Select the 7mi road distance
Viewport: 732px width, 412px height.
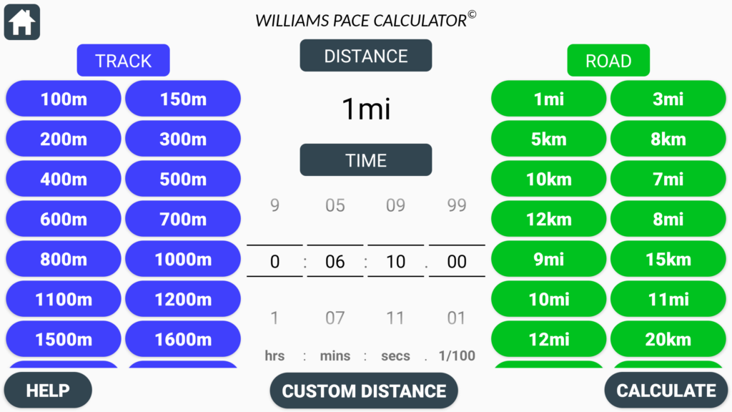click(668, 178)
